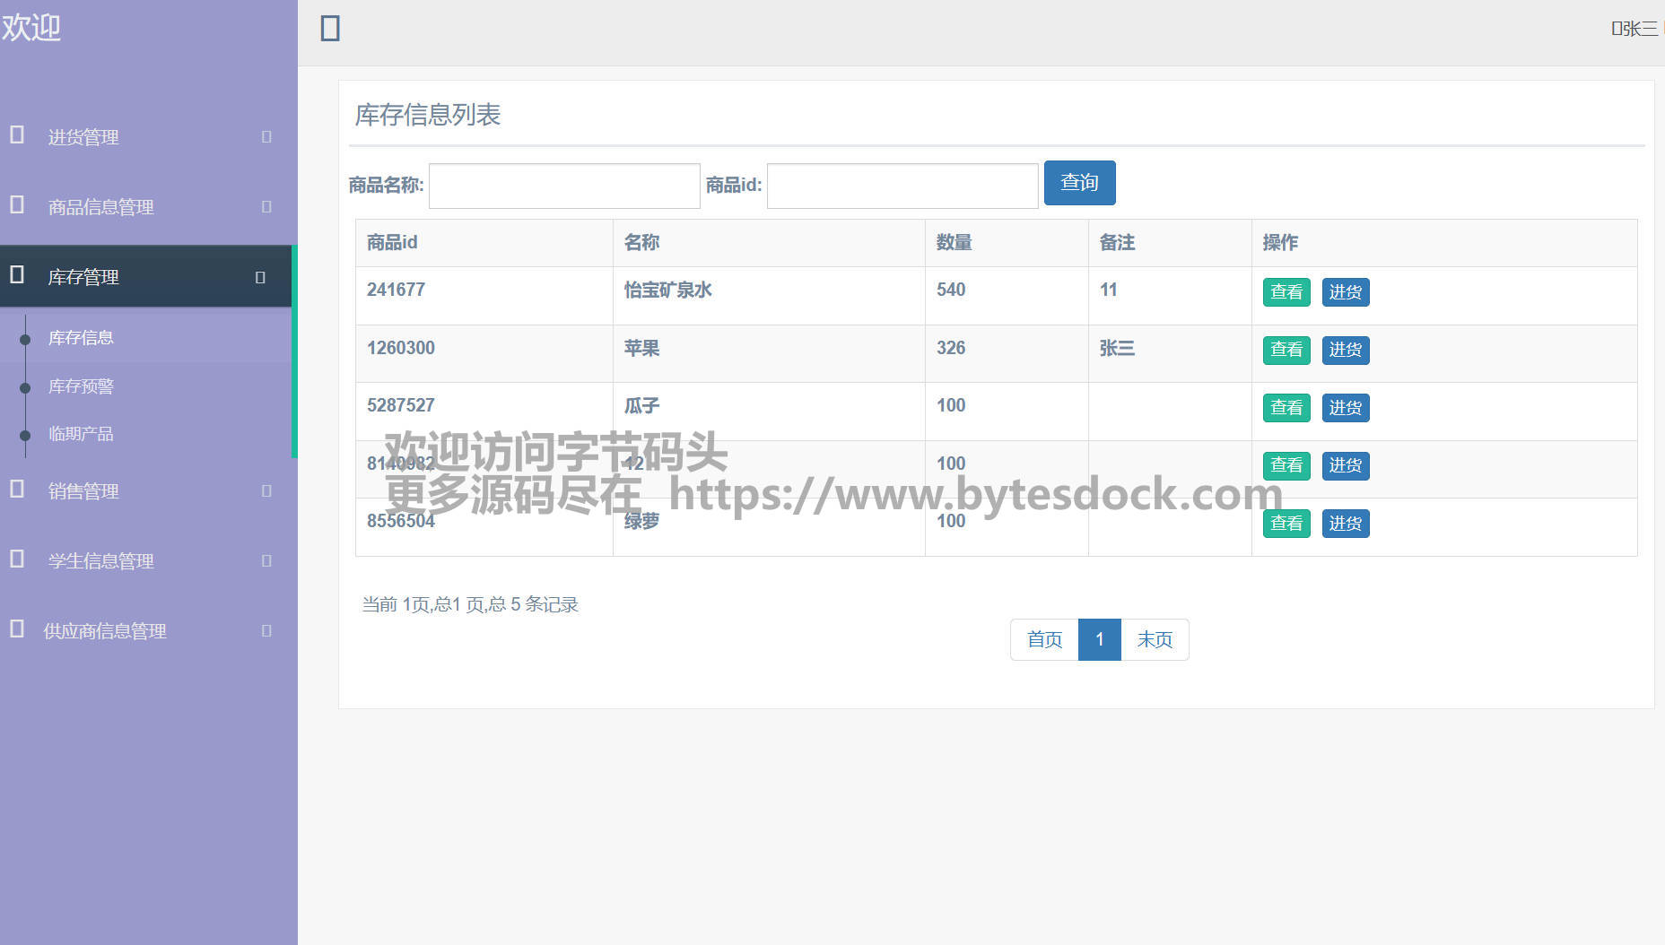Expand the 销售管理 arrow
Image resolution: width=1665 pixels, height=945 pixels.
(x=266, y=491)
